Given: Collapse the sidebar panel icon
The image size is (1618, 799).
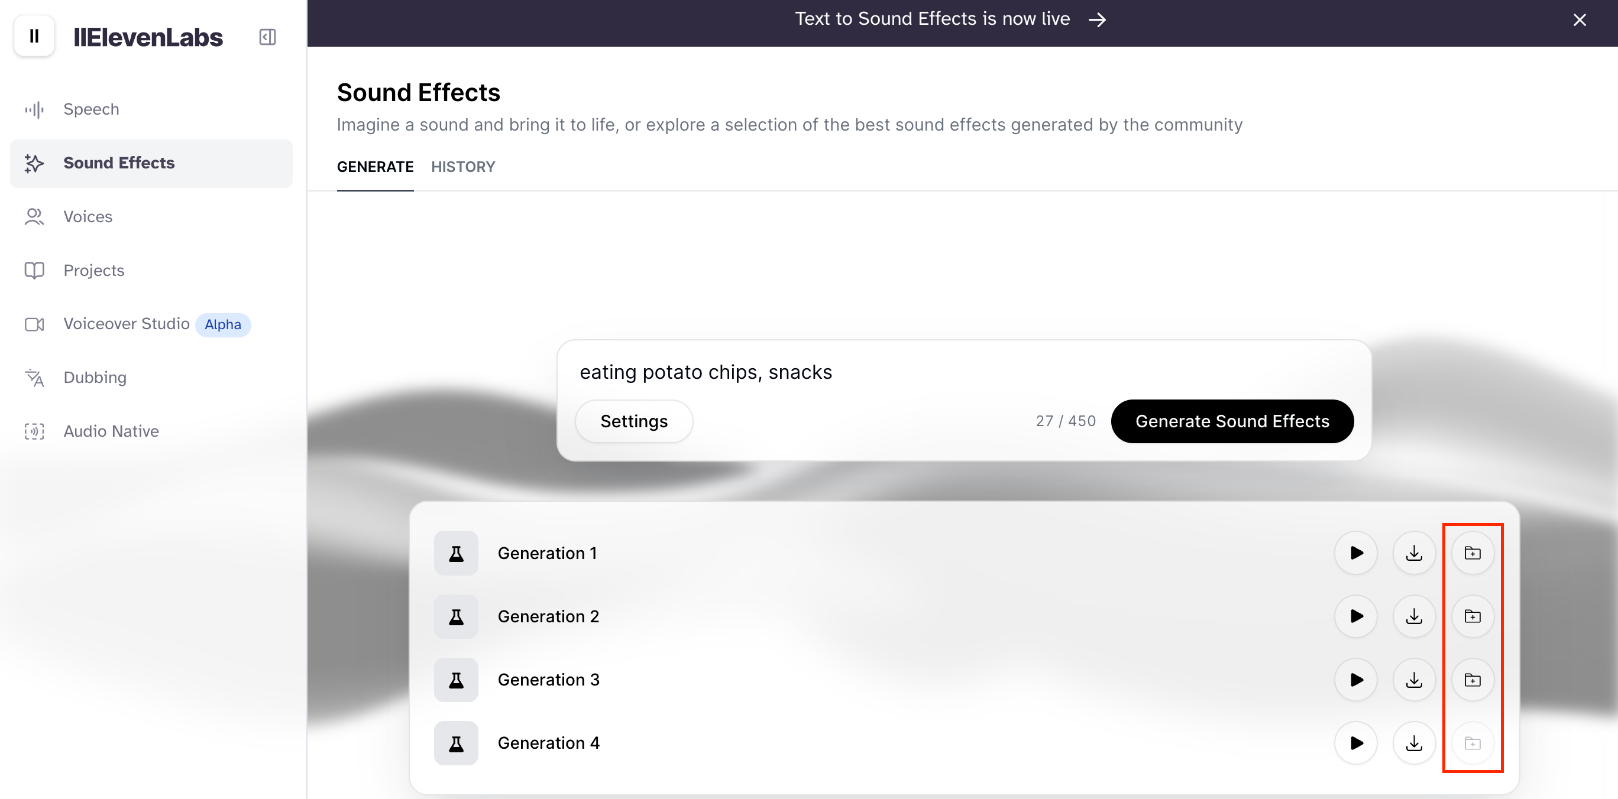Looking at the screenshot, I should click(267, 37).
